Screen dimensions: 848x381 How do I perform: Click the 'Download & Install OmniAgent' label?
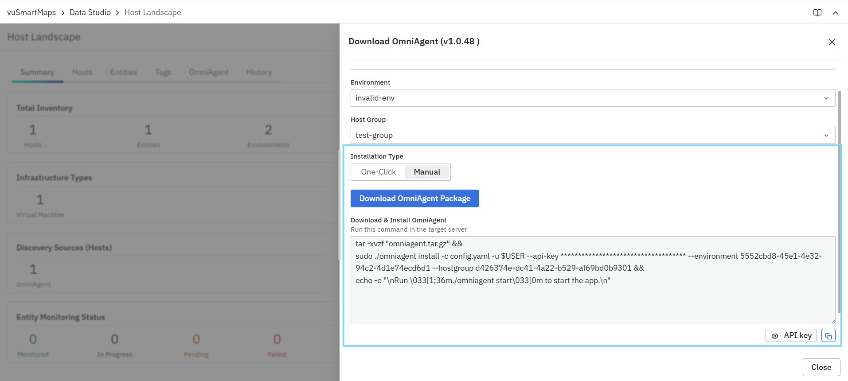point(399,220)
